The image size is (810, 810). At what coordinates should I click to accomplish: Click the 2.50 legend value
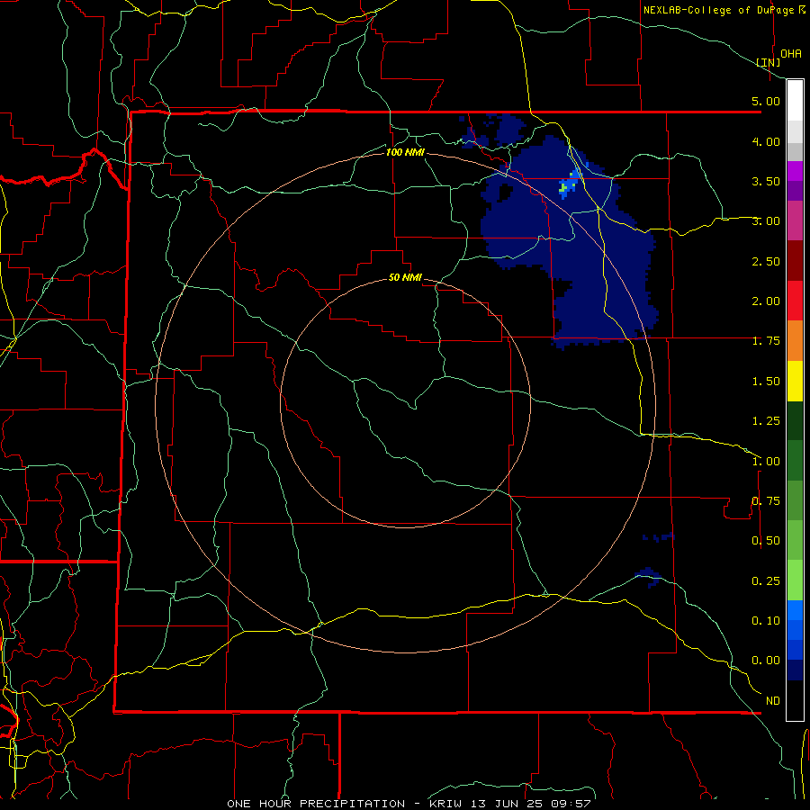click(x=766, y=261)
